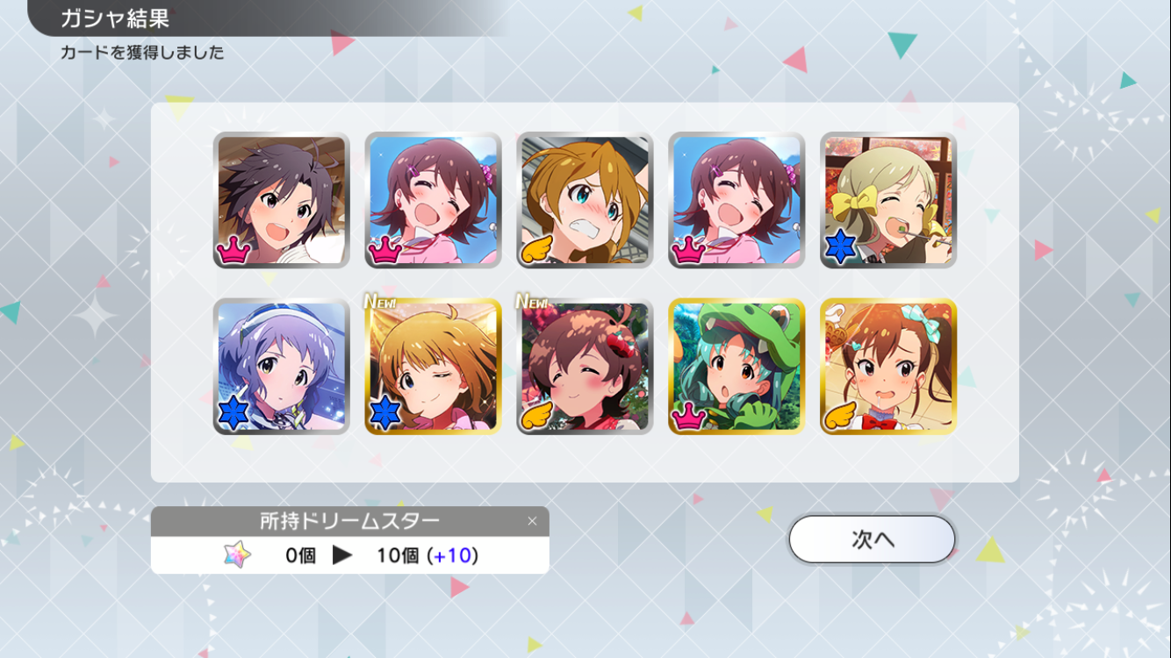Screen dimensions: 1171x658
Task: Click the rainbow Dream Star icon
Action: point(237,554)
